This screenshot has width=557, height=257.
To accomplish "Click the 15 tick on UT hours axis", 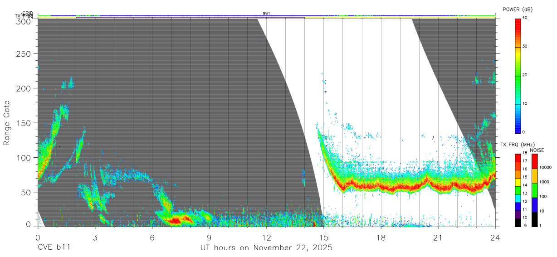I will 323,238.
